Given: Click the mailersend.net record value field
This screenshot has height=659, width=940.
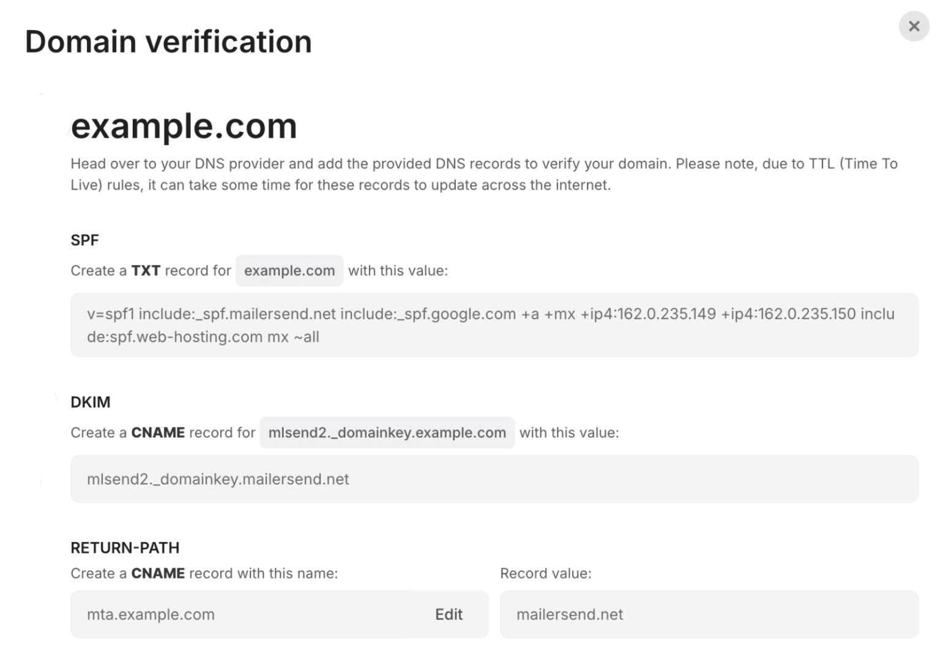Looking at the screenshot, I should tap(709, 614).
